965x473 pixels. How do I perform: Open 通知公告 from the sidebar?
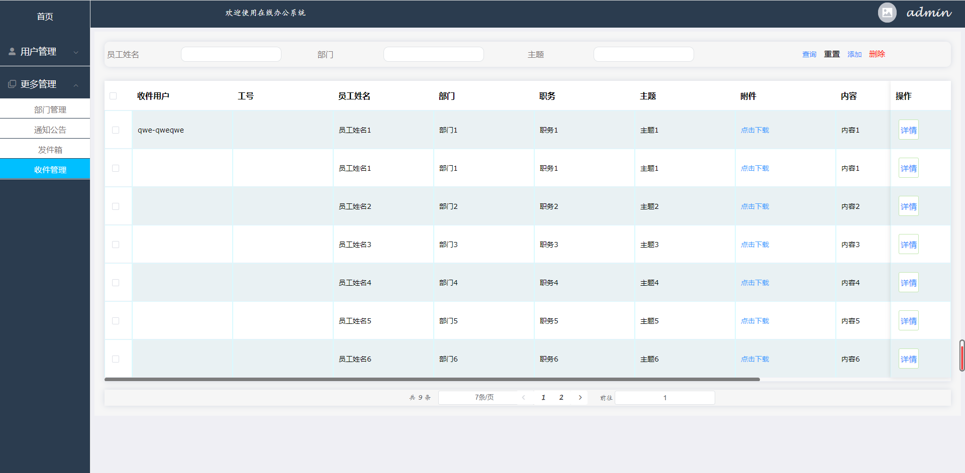coord(50,129)
